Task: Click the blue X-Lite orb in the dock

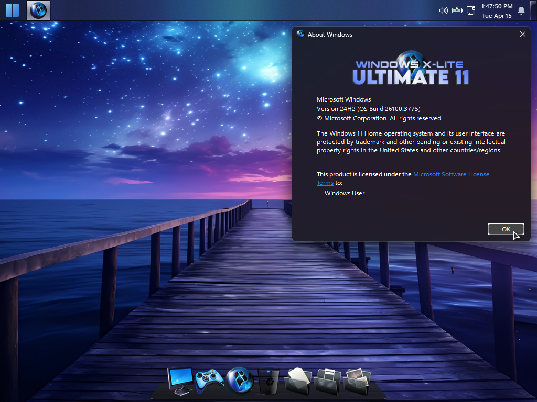Action: click(x=239, y=380)
